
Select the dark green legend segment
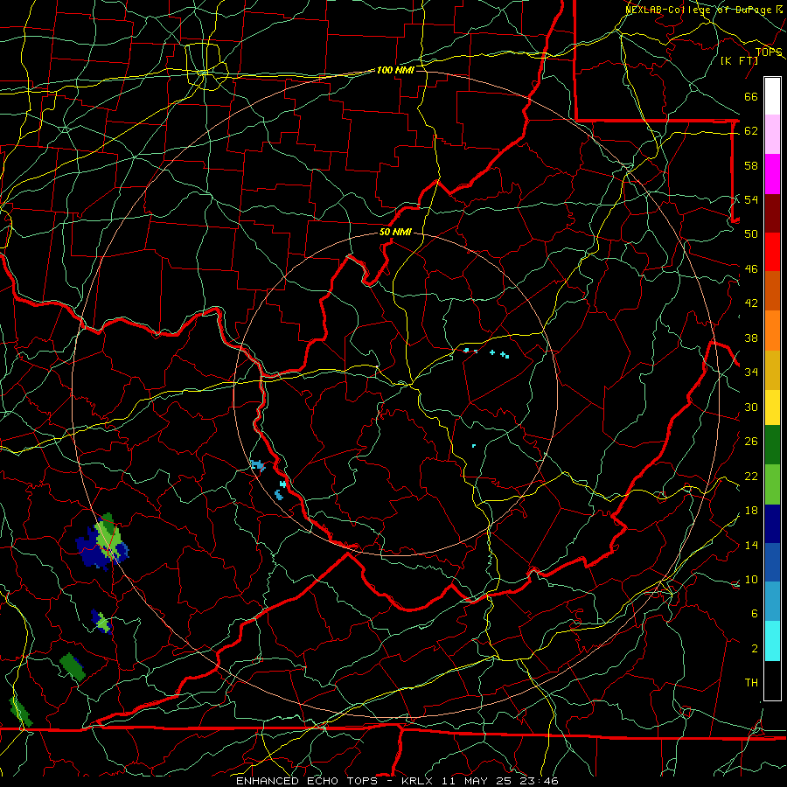click(x=772, y=445)
